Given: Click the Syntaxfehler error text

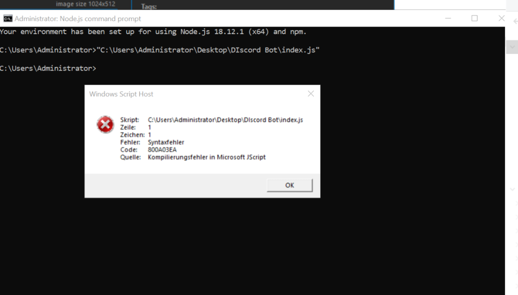Looking at the screenshot, I should 166,142.
